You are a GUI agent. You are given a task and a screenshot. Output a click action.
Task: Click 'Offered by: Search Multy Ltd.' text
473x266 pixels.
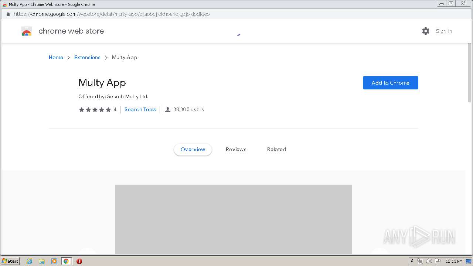[x=113, y=96]
